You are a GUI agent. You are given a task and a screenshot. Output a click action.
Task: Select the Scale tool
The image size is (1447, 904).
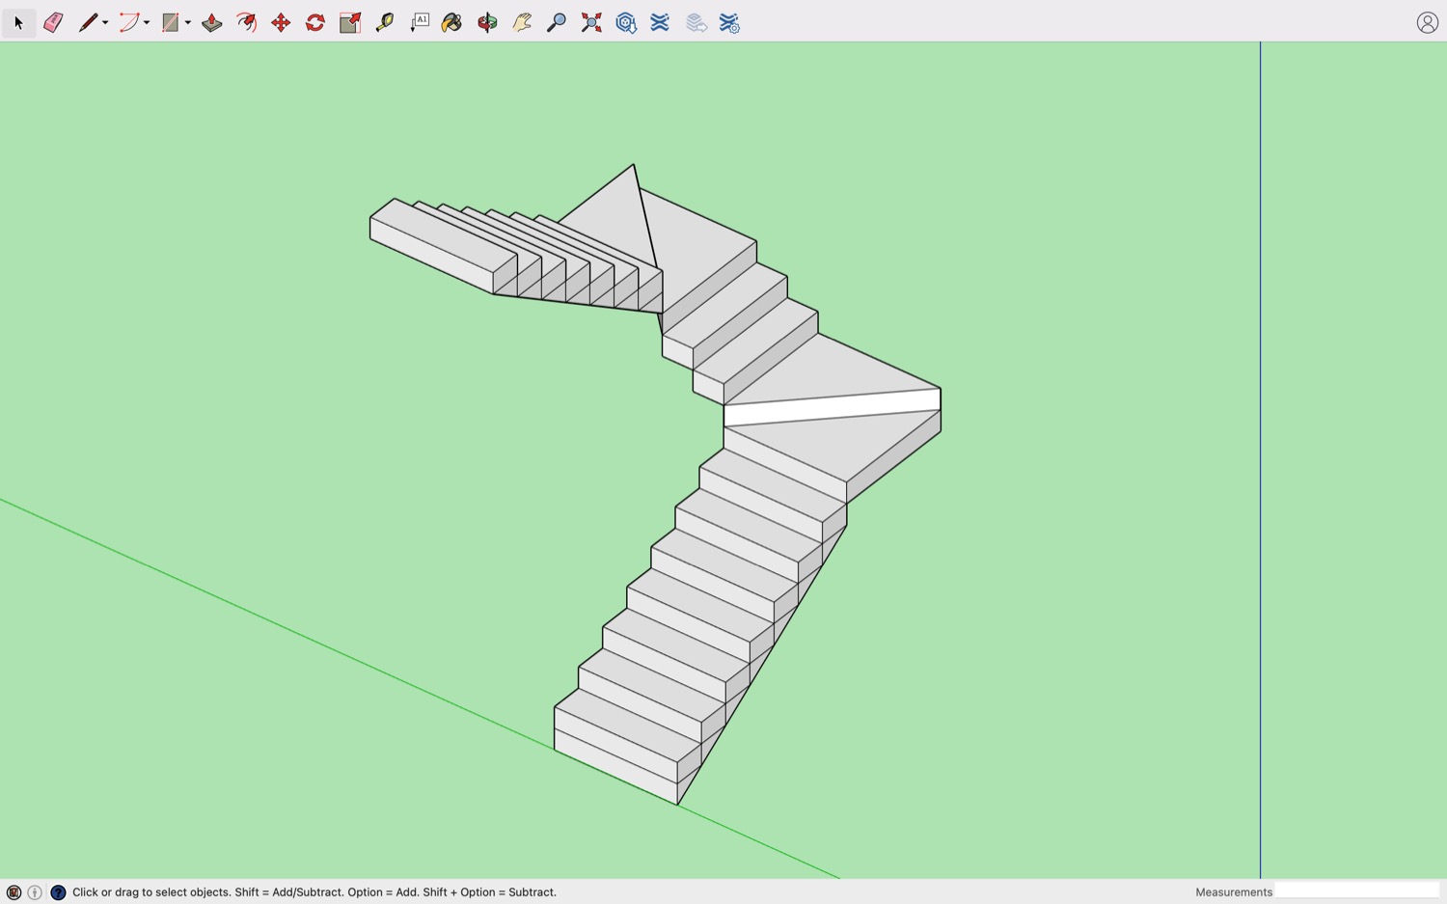pos(350,22)
